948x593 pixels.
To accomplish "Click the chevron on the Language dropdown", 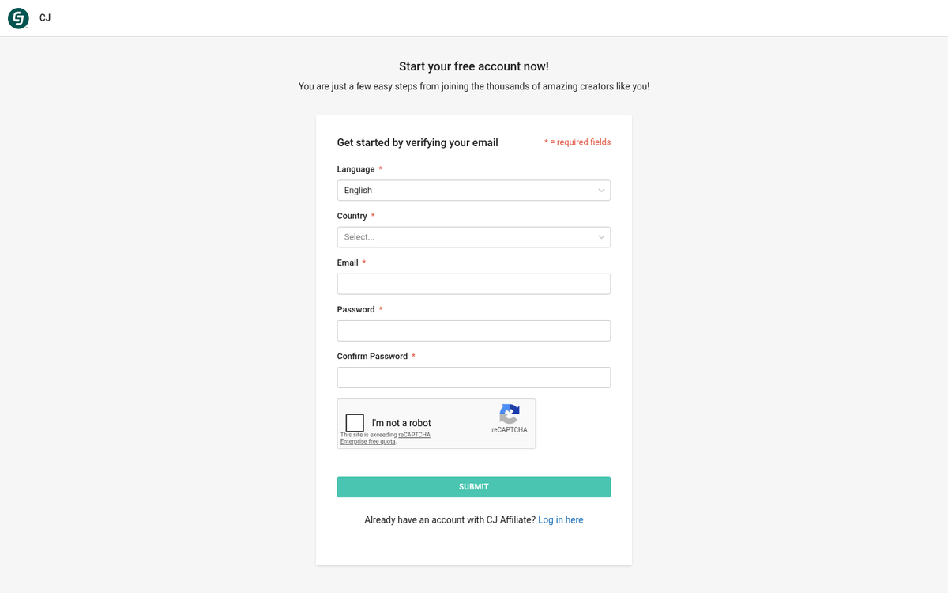I will [x=601, y=190].
